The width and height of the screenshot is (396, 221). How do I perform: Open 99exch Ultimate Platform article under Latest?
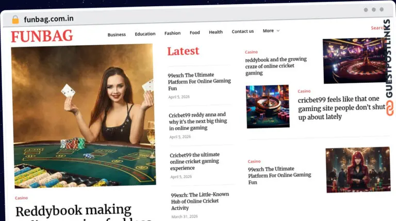pyautogui.click(x=199, y=81)
